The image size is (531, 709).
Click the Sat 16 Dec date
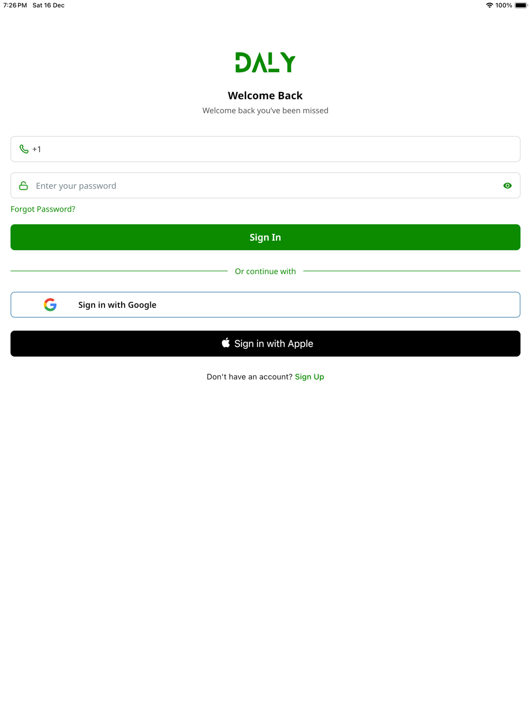(x=48, y=5)
